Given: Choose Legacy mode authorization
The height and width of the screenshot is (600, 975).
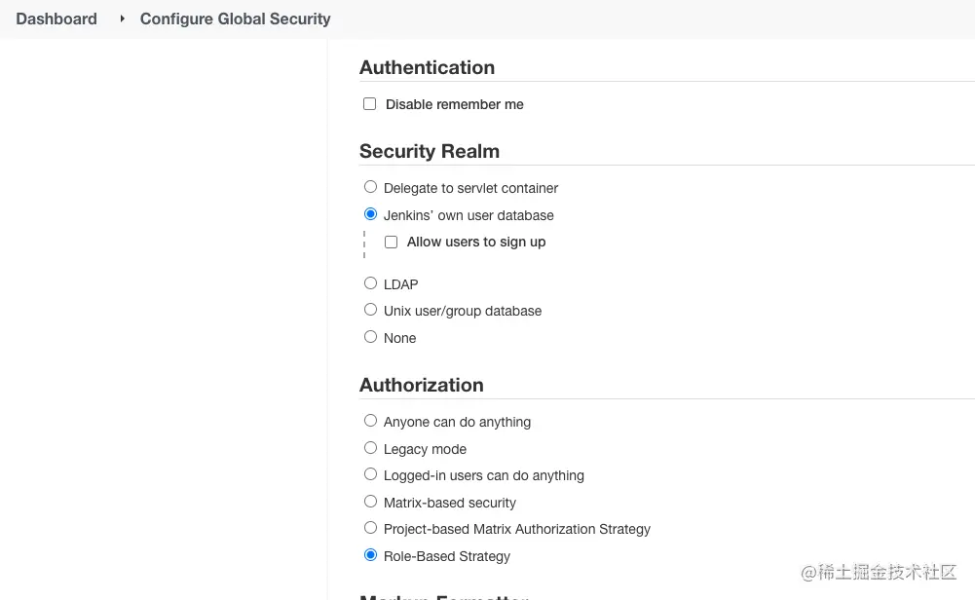Looking at the screenshot, I should (370, 448).
